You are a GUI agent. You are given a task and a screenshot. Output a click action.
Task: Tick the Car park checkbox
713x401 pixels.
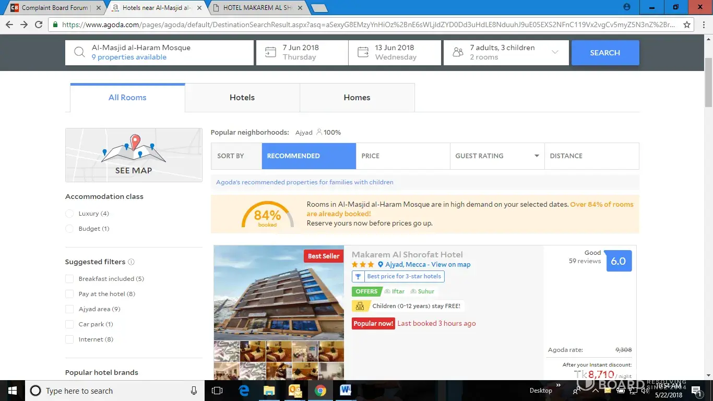coord(69,324)
